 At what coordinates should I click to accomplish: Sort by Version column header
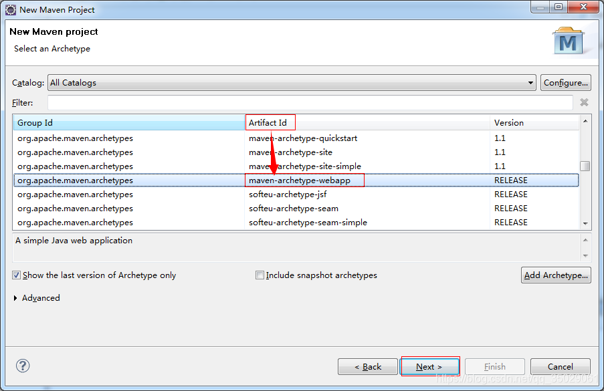[534, 123]
